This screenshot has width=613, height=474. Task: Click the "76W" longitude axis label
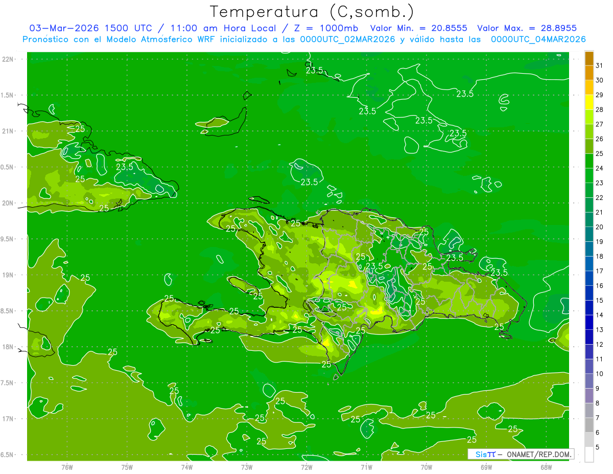[67, 467]
